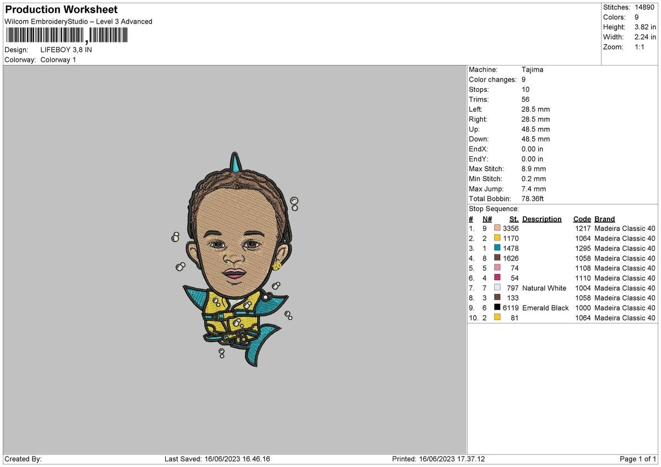This screenshot has height=467, width=661.
Task: Select the 'Stop Sequence:' heading
Action: pyautogui.click(x=494, y=209)
